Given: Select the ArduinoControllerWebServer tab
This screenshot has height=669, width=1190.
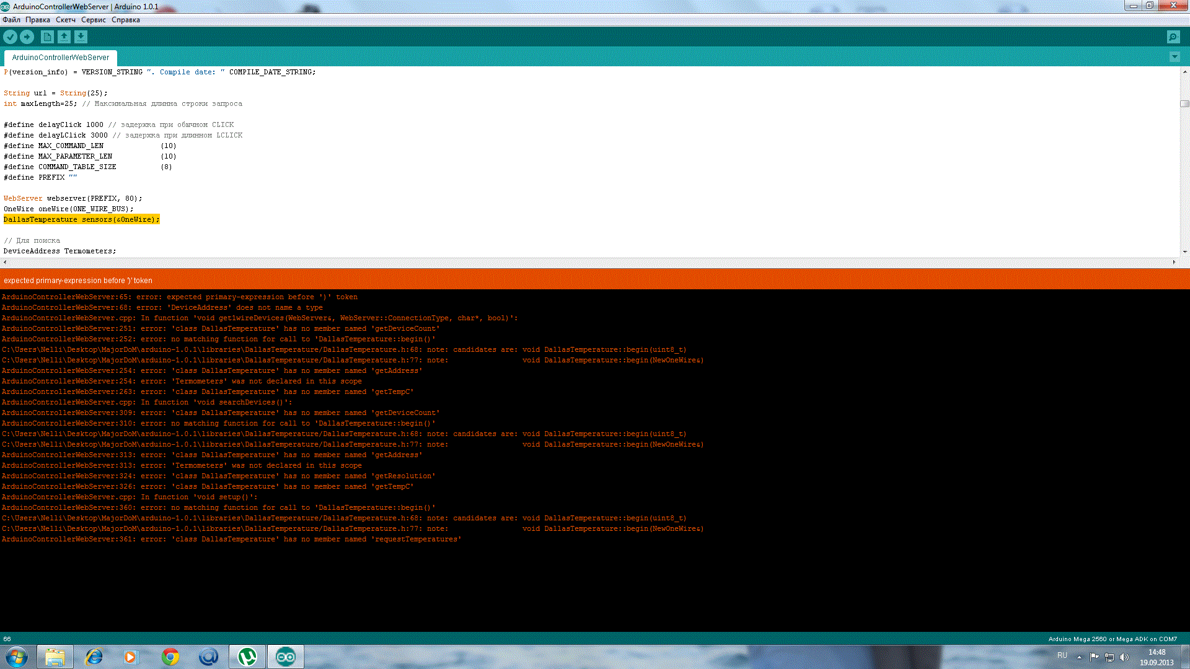Looking at the screenshot, I should tap(60, 58).
